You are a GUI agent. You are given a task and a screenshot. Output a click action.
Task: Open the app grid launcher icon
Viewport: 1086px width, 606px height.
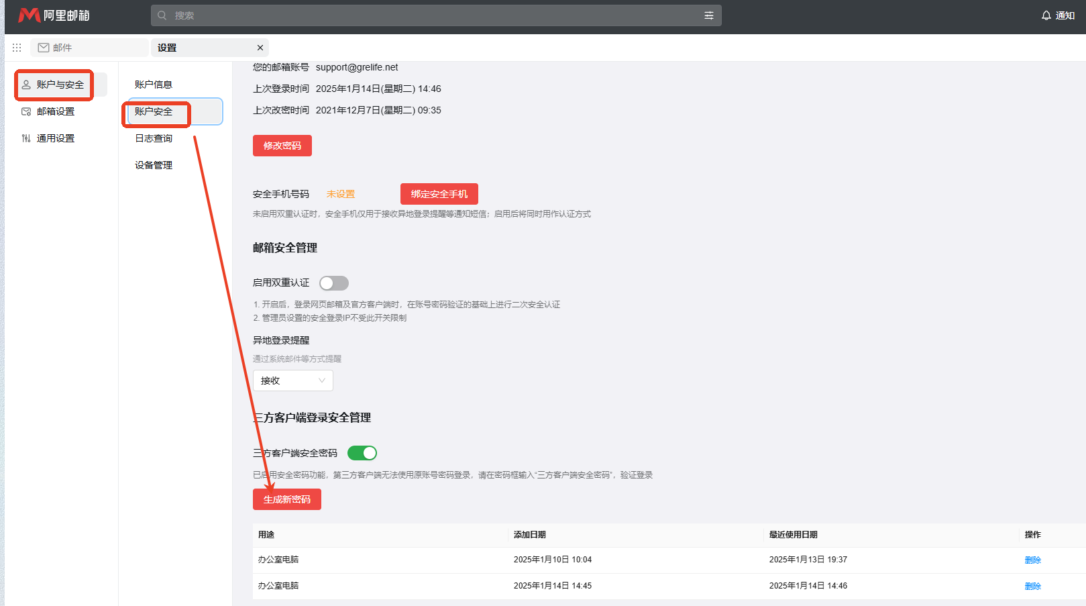pyautogui.click(x=17, y=48)
